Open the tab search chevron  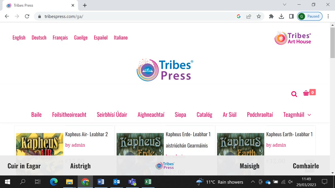coord(284,5)
